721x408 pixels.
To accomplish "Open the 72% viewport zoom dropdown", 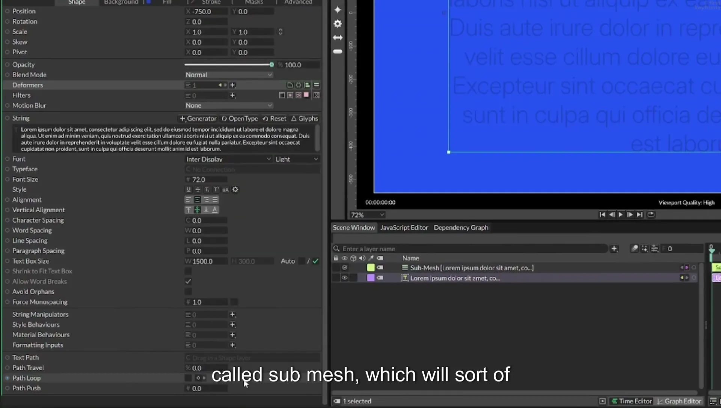I will tap(367, 215).
